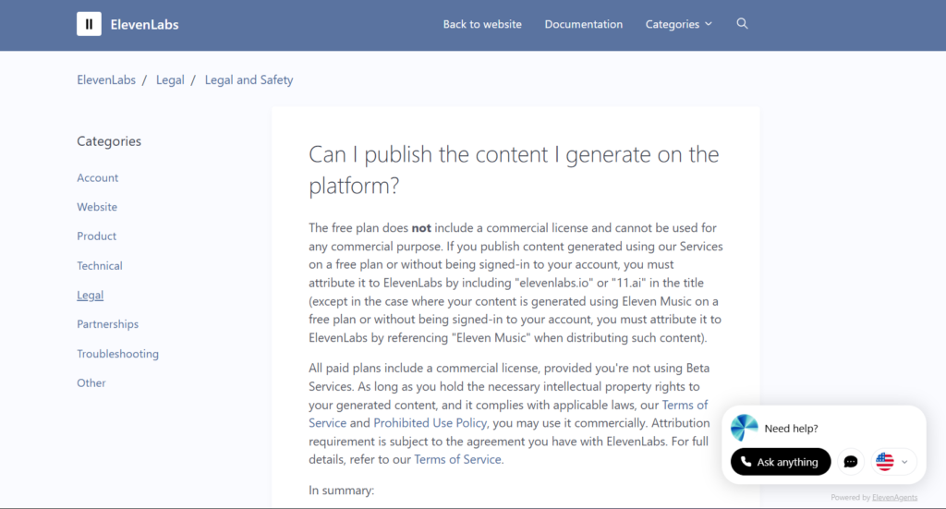Click the colorful orb avatar in help widget
The width and height of the screenshot is (946, 509).
745,428
